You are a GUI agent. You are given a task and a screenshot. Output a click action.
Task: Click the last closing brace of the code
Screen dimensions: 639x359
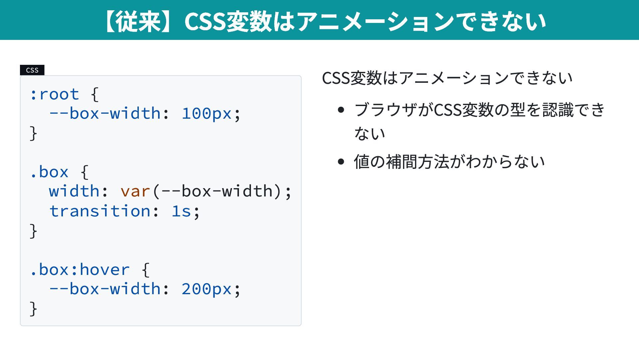[33, 309]
